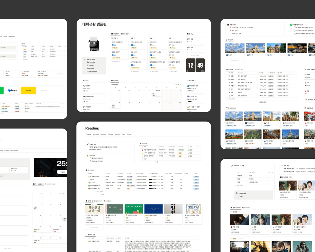Open the 연간 목표 dropdown
Screen dimensions: 315x252
[x=195, y=81]
